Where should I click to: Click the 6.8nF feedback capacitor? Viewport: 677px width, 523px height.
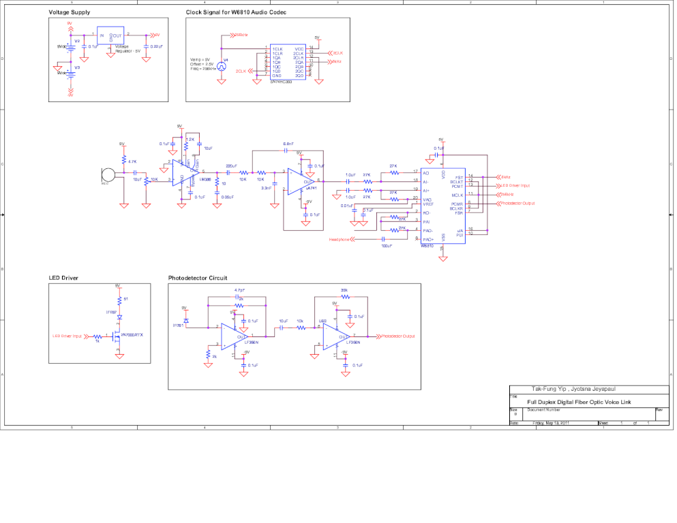click(x=286, y=150)
